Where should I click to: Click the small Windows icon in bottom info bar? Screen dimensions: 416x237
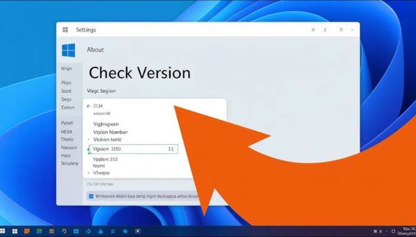click(x=92, y=196)
